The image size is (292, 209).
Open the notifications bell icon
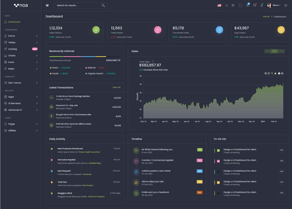point(262,5)
